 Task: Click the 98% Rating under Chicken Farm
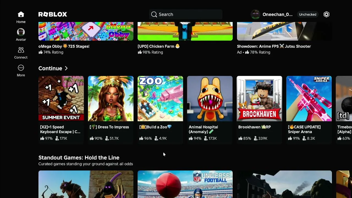point(150,52)
